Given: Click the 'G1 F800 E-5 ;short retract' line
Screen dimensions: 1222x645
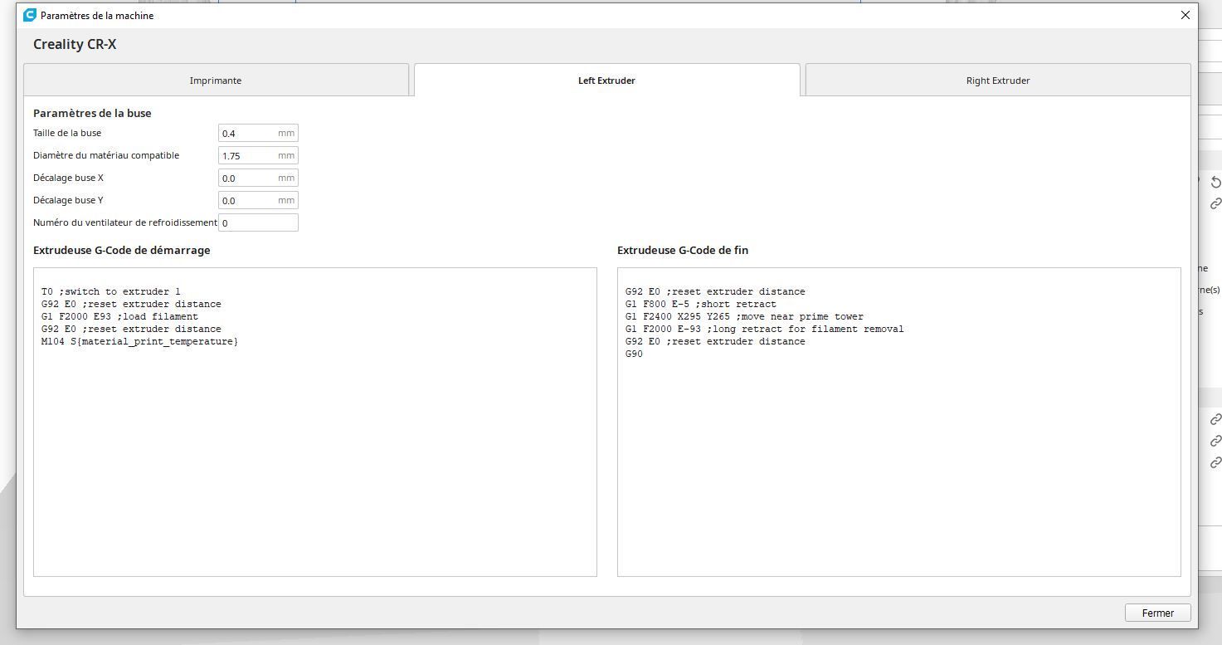Looking at the screenshot, I should click(701, 304).
